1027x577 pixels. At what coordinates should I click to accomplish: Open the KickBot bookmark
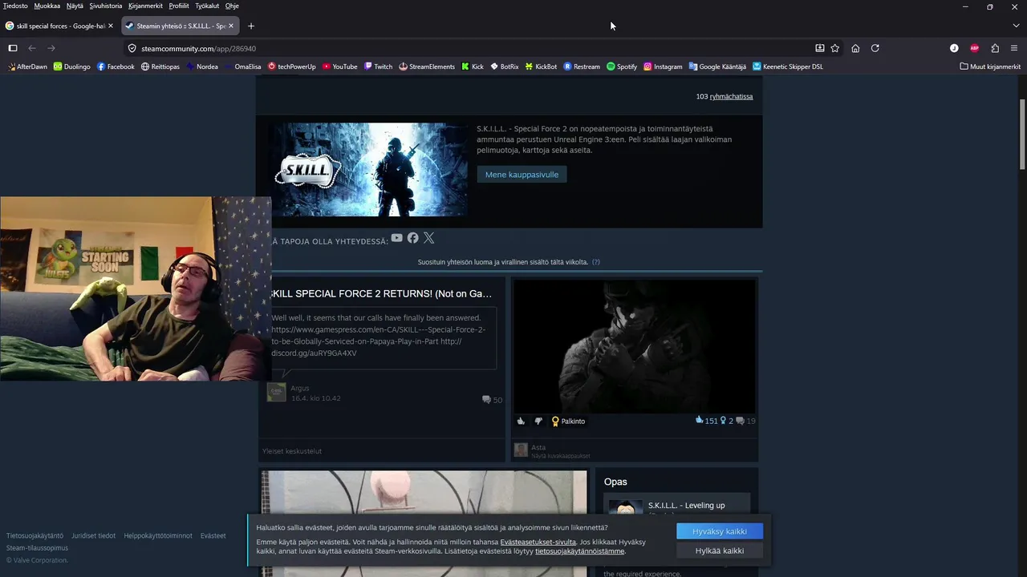[541, 67]
